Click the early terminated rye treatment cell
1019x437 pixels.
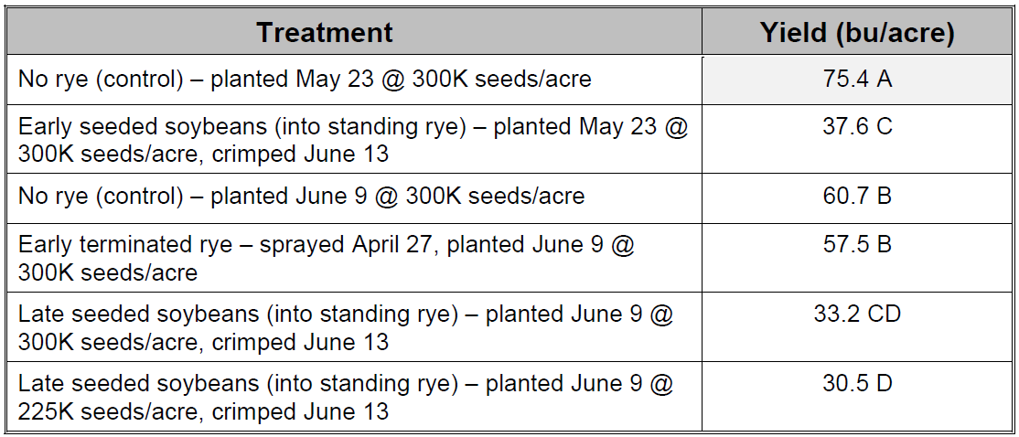[x=326, y=257]
